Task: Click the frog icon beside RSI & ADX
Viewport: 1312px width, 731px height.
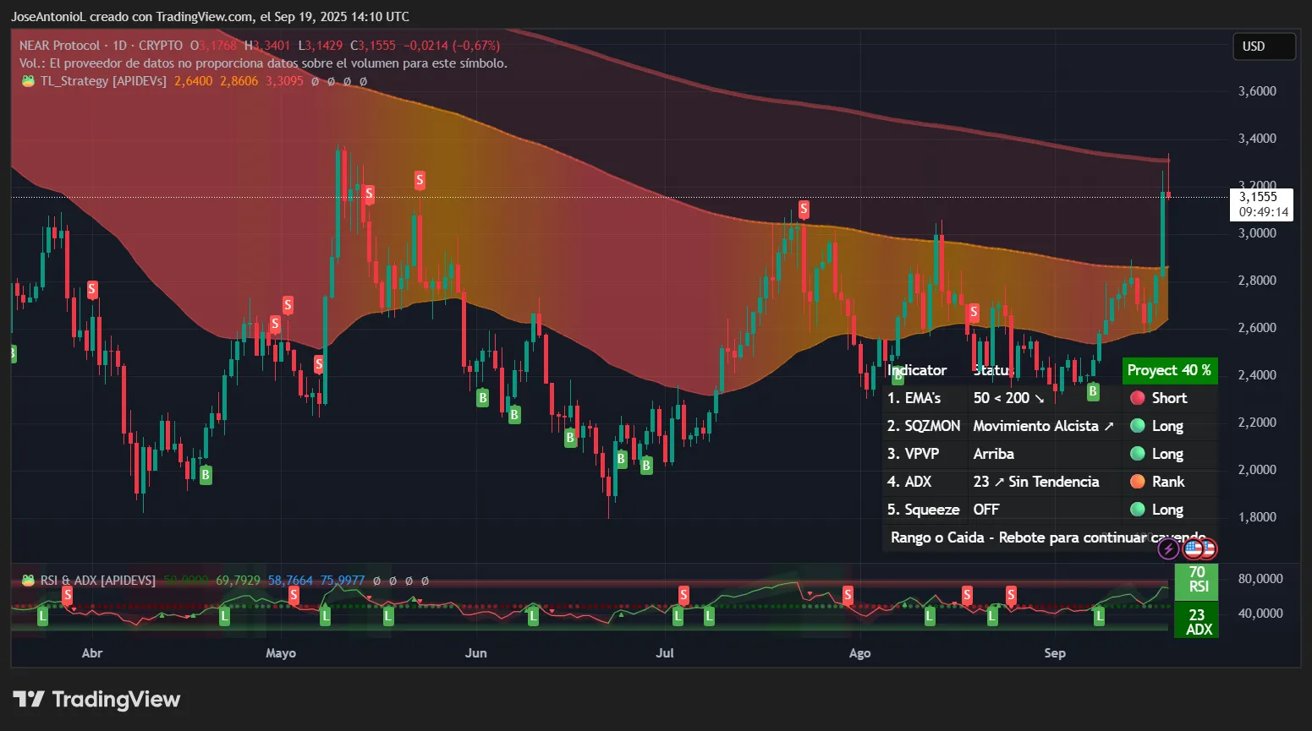Action: [28, 581]
